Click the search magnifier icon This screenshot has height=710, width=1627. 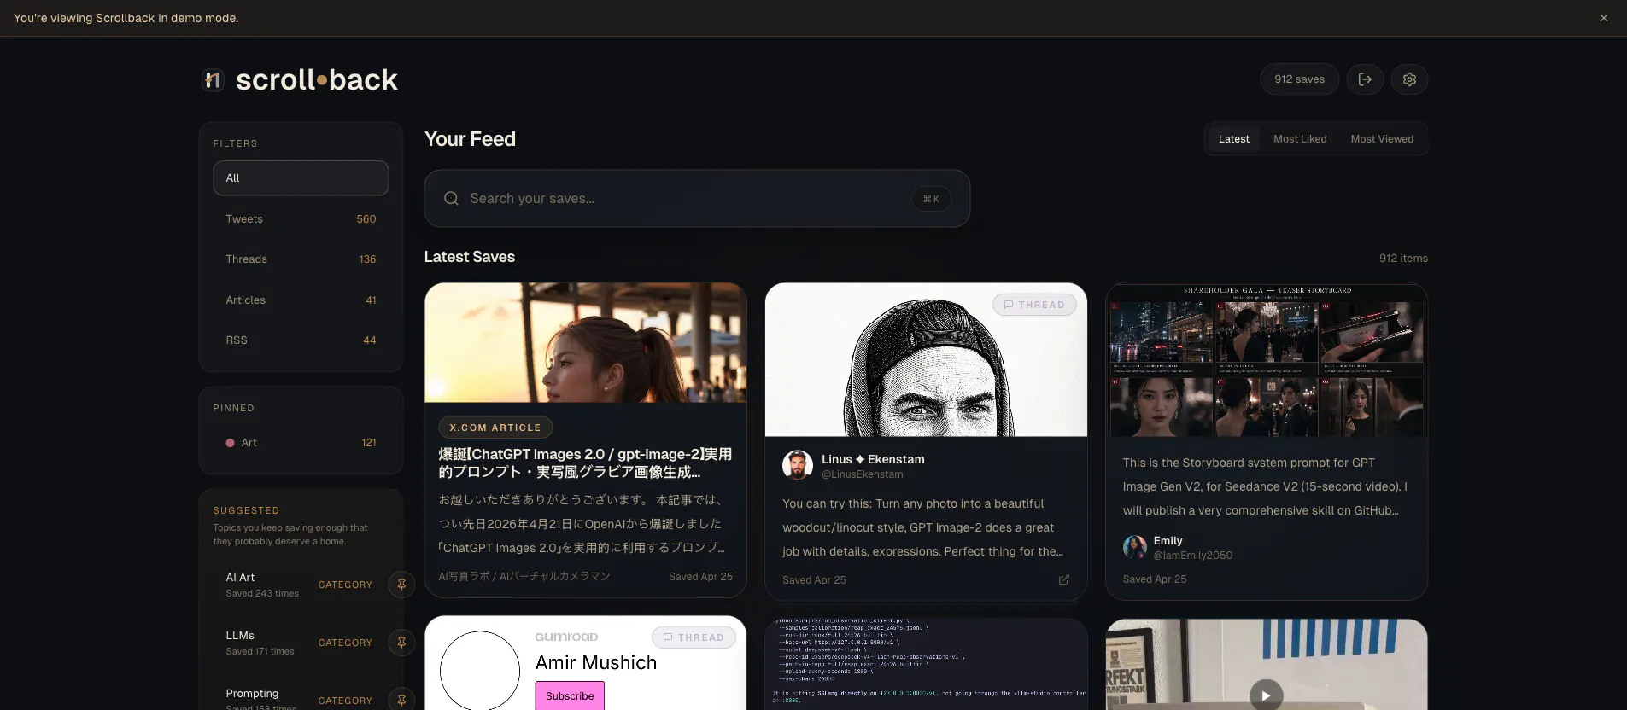tap(451, 198)
